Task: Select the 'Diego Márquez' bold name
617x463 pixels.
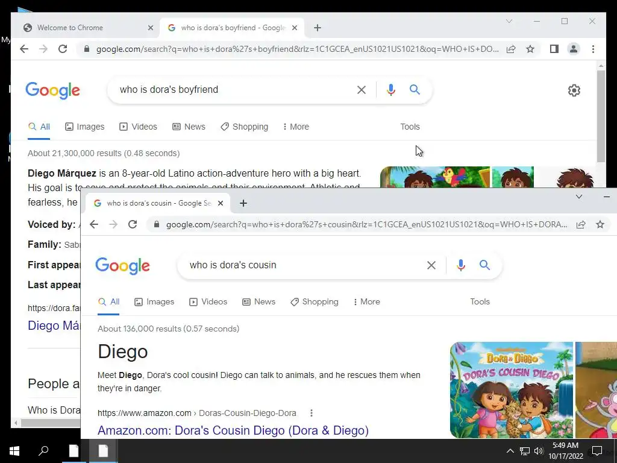Action: coord(62,173)
